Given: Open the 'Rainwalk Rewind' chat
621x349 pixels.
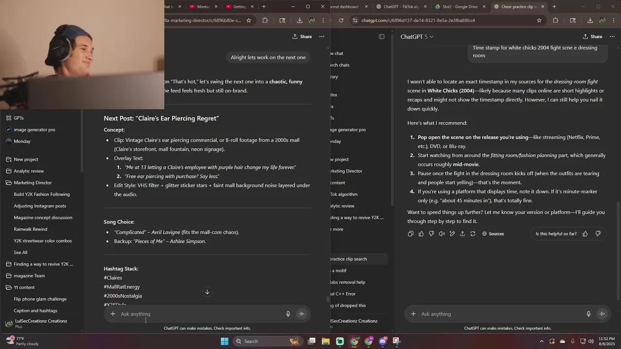Looking at the screenshot, I should [x=31, y=229].
